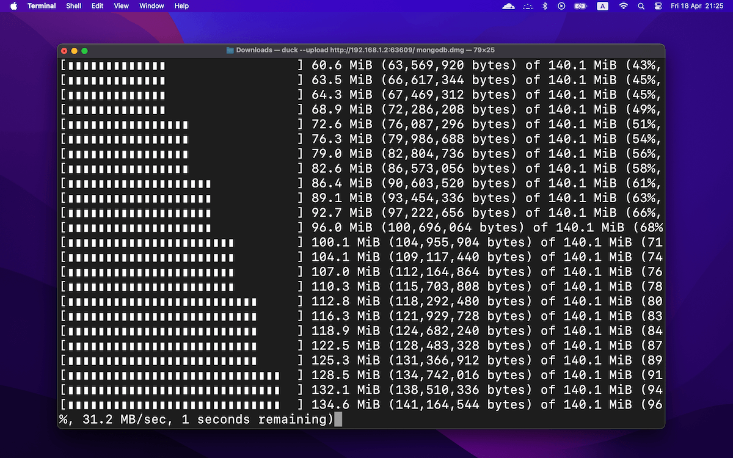Screen dimensions: 733x458
Task: Open the Window menu
Action: coord(151,6)
